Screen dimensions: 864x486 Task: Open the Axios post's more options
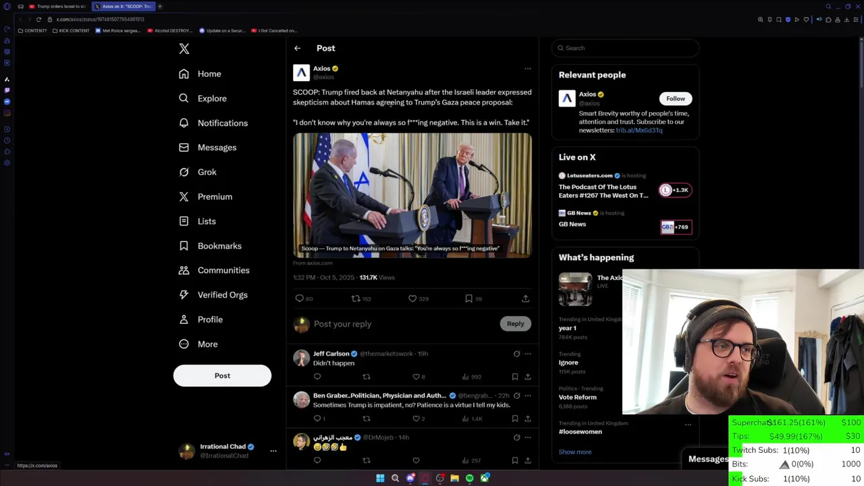pos(528,68)
